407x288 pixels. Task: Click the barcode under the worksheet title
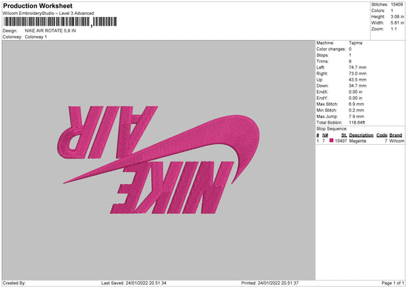point(60,22)
